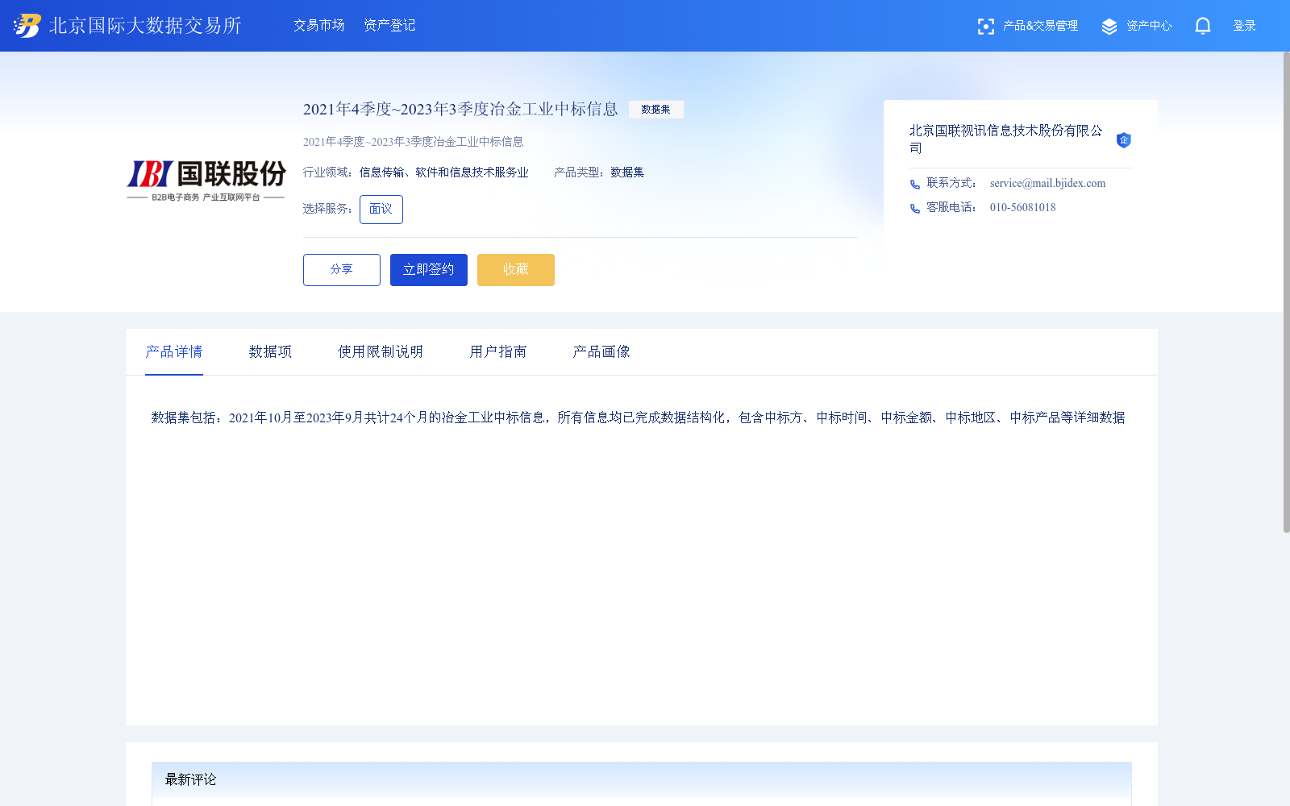Click 信息传输、软件和信息技术服务业 industry text

444,172
